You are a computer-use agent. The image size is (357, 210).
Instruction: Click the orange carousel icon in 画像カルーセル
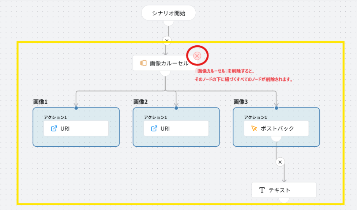143,63
